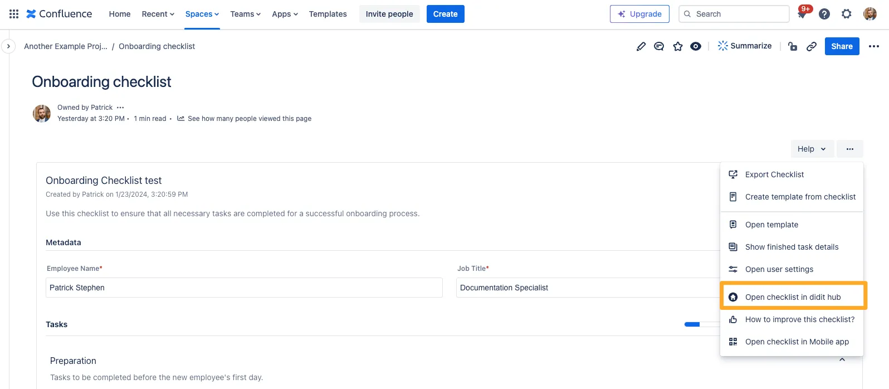The height and width of the screenshot is (389, 889).
Task: Expand the checklist Help dropdown
Action: [812, 149]
